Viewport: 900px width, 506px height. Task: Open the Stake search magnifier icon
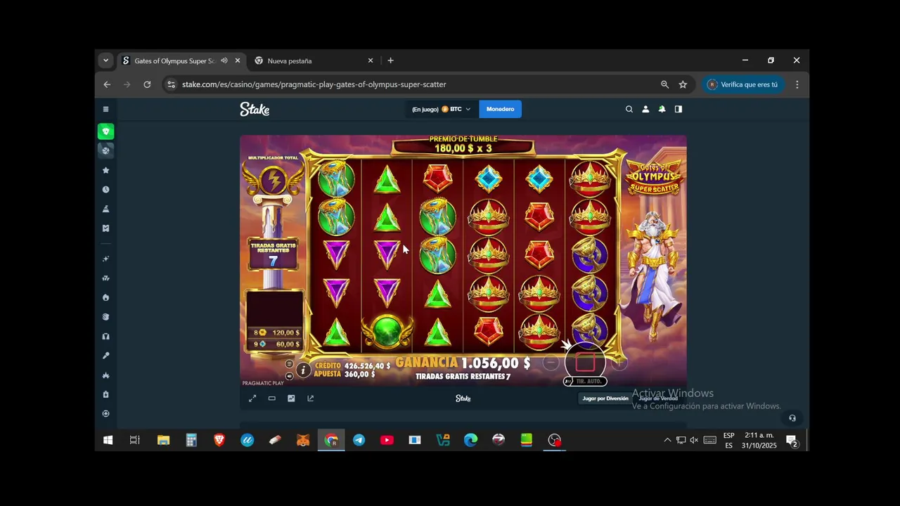coord(629,109)
